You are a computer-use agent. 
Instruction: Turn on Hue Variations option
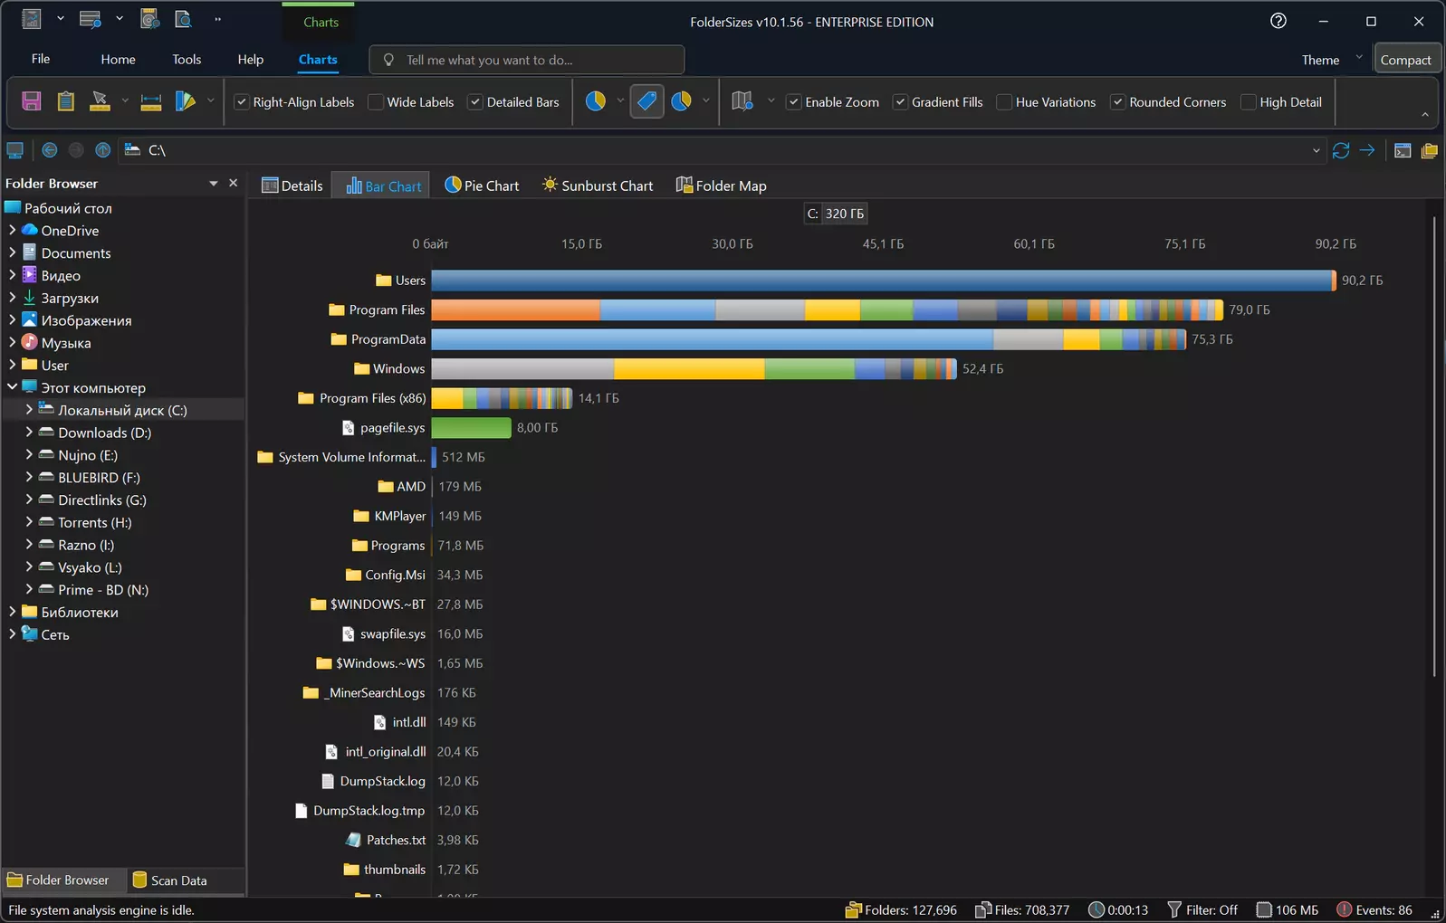pos(1004,102)
